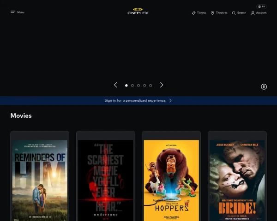Click chevron beside the sign-in banner text
The width and height of the screenshot is (277, 221).
[x=170, y=100]
